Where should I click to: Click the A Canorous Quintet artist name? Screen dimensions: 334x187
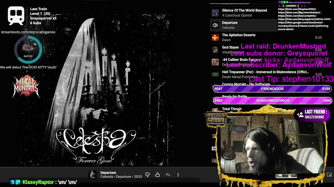pos(237,15)
